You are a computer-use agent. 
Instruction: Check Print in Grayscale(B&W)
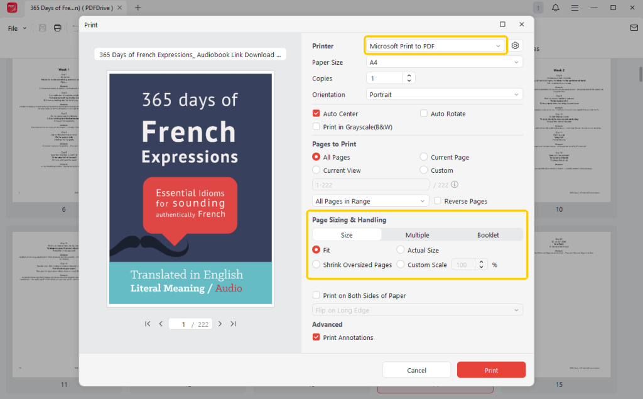(x=316, y=126)
